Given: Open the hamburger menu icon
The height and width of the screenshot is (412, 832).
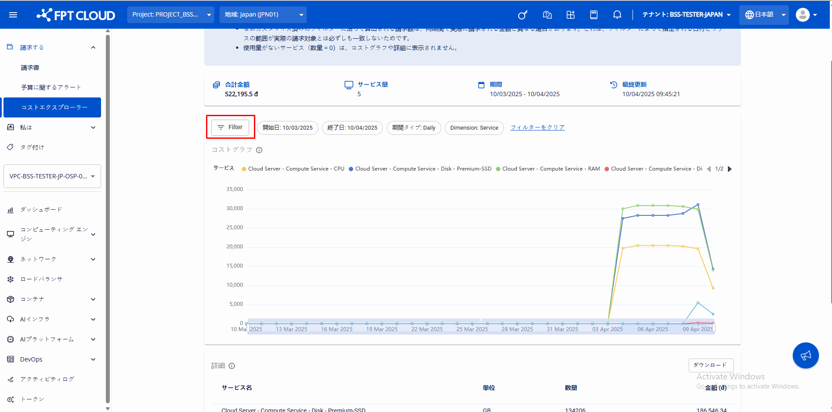Looking at the screenshot, I should pos(13,15).
